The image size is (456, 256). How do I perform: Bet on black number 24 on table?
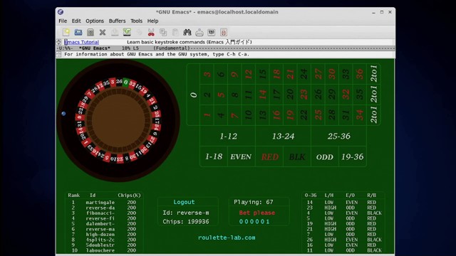(x=304, y=74)
